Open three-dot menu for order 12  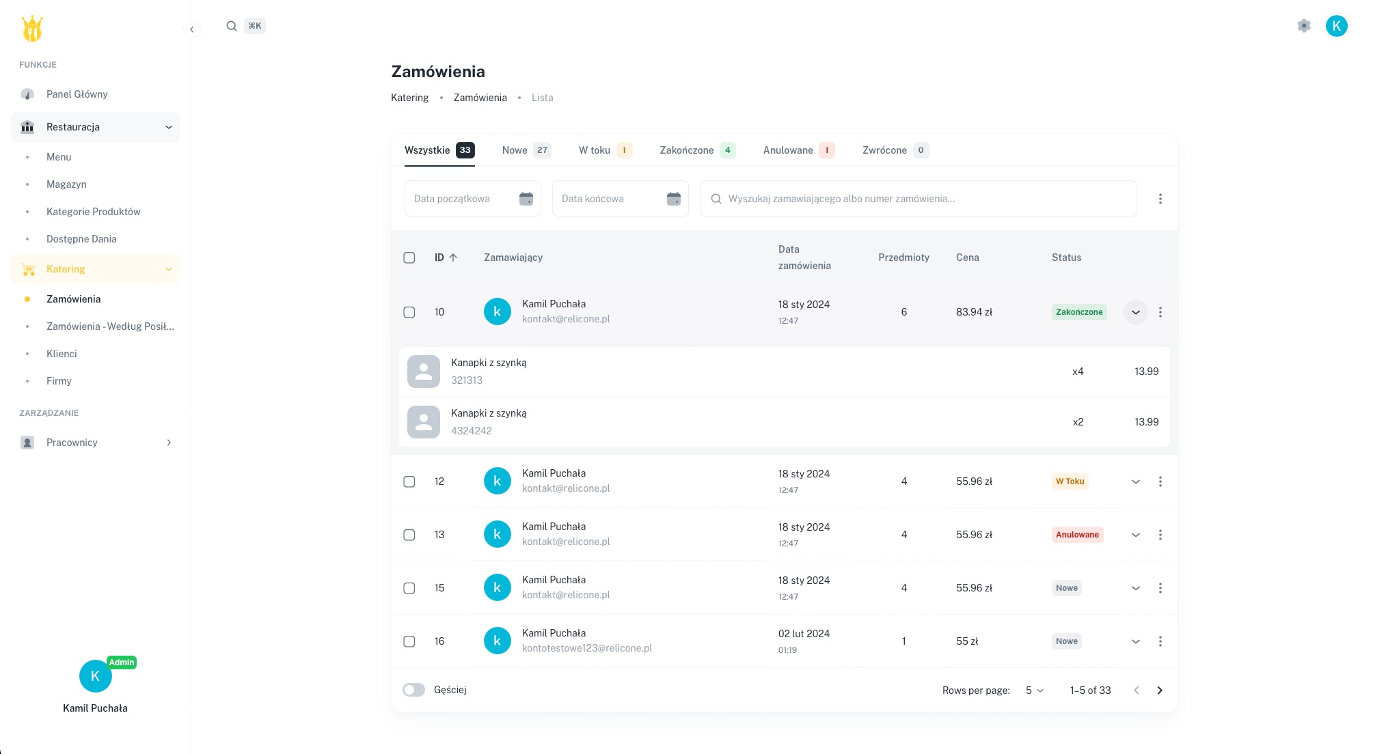(x=1160, y=481)
